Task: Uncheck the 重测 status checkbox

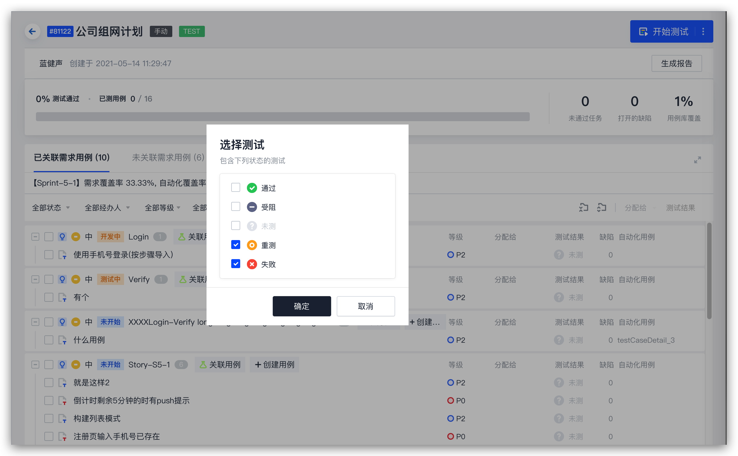Action: coord(236,245)
